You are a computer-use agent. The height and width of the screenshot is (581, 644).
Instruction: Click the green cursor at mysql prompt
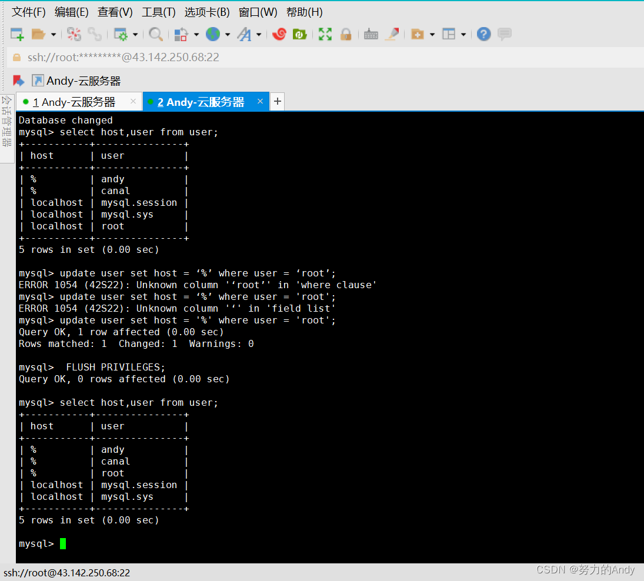63,543
